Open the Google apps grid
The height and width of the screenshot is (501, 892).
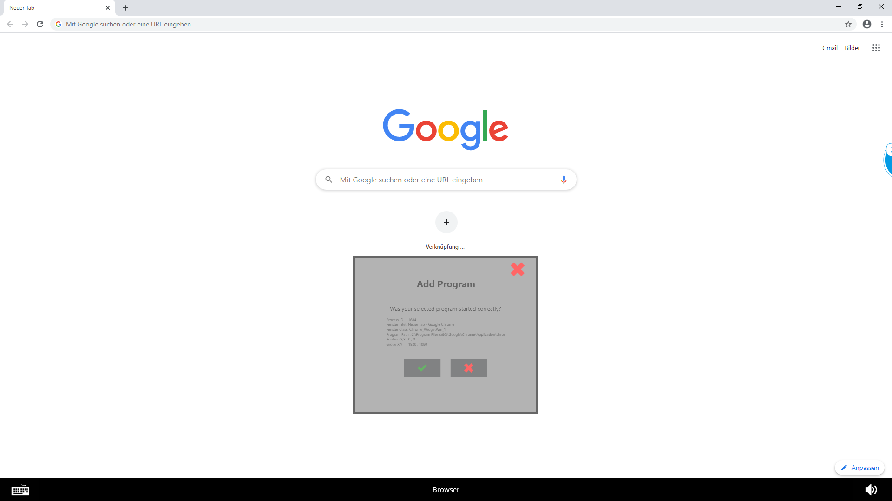coord(876,48)
